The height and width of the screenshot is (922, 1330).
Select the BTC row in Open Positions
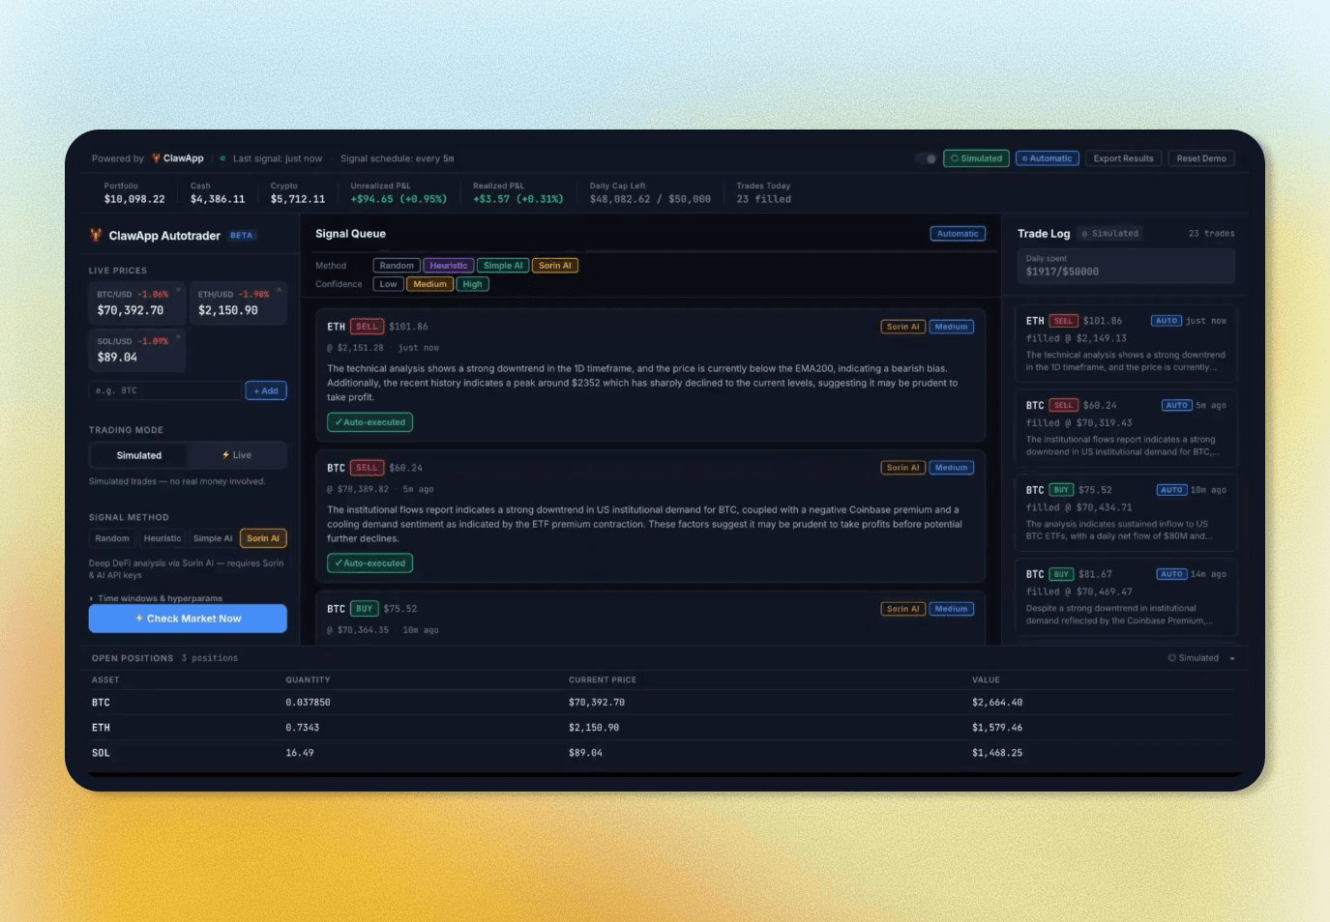tap(662, 703)
